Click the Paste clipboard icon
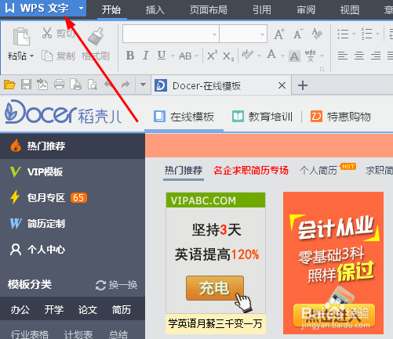This screenshot has height=339, width=393. click(21, 36)
